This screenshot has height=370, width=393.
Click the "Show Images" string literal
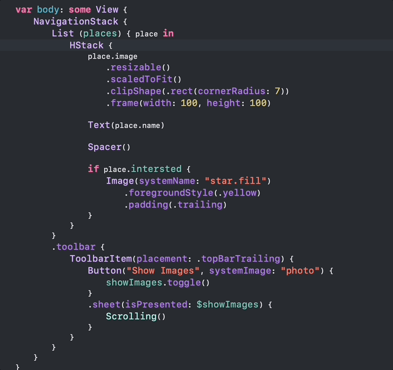tap(163, 271)
